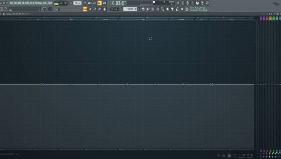This screenshot has width=281, height=159.
Task: Toggle the metronome icon
Action: coord(85,3)
